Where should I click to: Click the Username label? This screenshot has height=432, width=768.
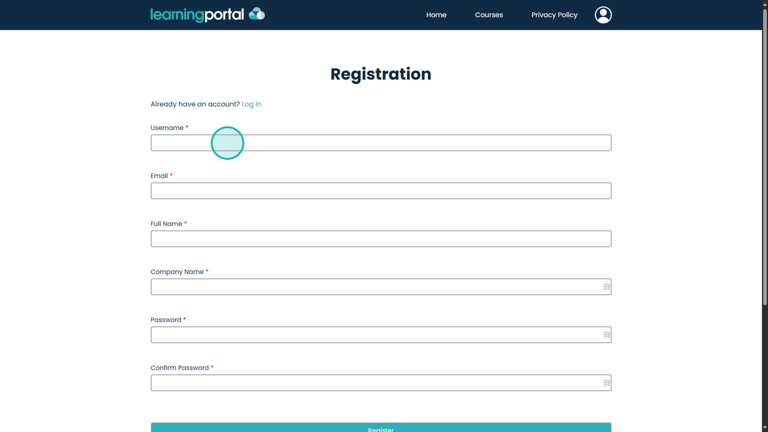point(167,128)
